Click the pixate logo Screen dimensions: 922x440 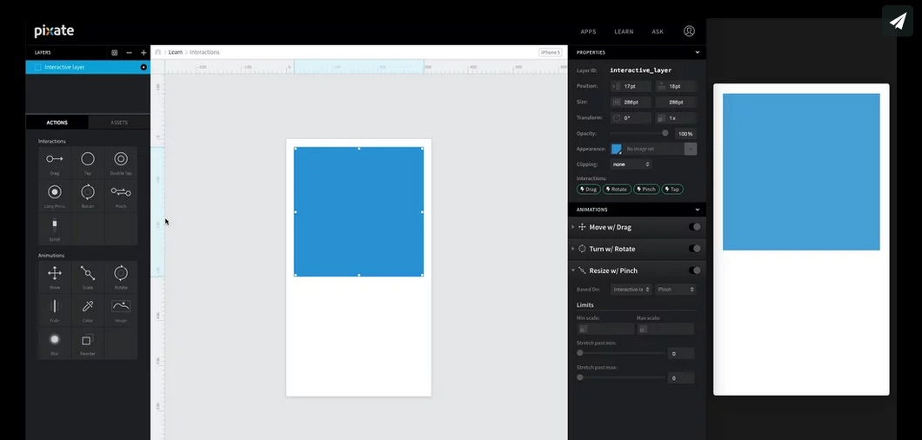coord(54,31)
